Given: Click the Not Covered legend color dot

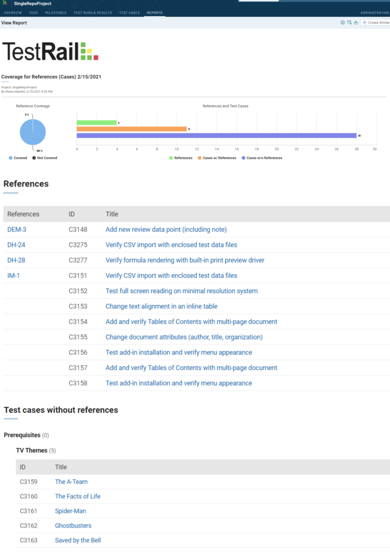Looking at the screenshot, I should [x=34, y=158].
